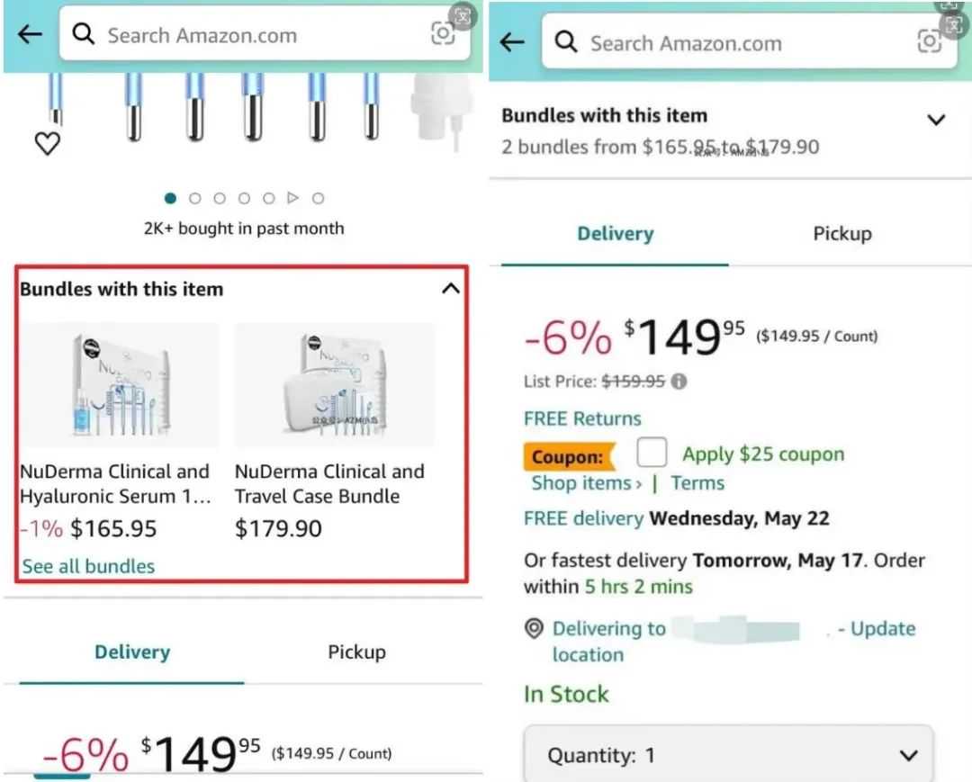Check the Apply $25 coupon checkbox
972x782 pixels.
[x=652, y=452]
